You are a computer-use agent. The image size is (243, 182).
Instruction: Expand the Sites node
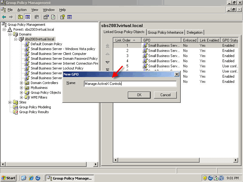click(x=10, y=102)
